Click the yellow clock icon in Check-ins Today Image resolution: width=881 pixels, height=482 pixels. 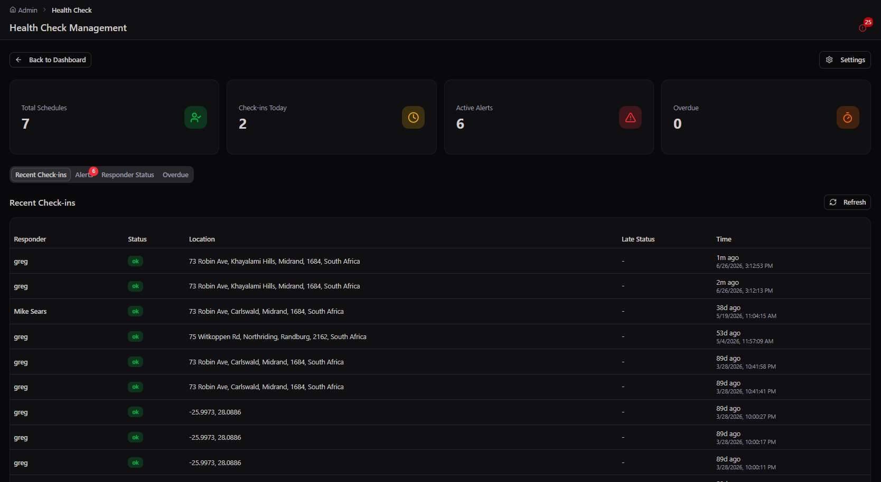click(413, 117)
